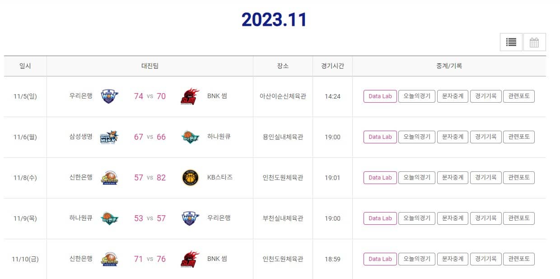Click 경기기록 for the 11/5 game
Screen dimensions: 560x279
point(485,96)
